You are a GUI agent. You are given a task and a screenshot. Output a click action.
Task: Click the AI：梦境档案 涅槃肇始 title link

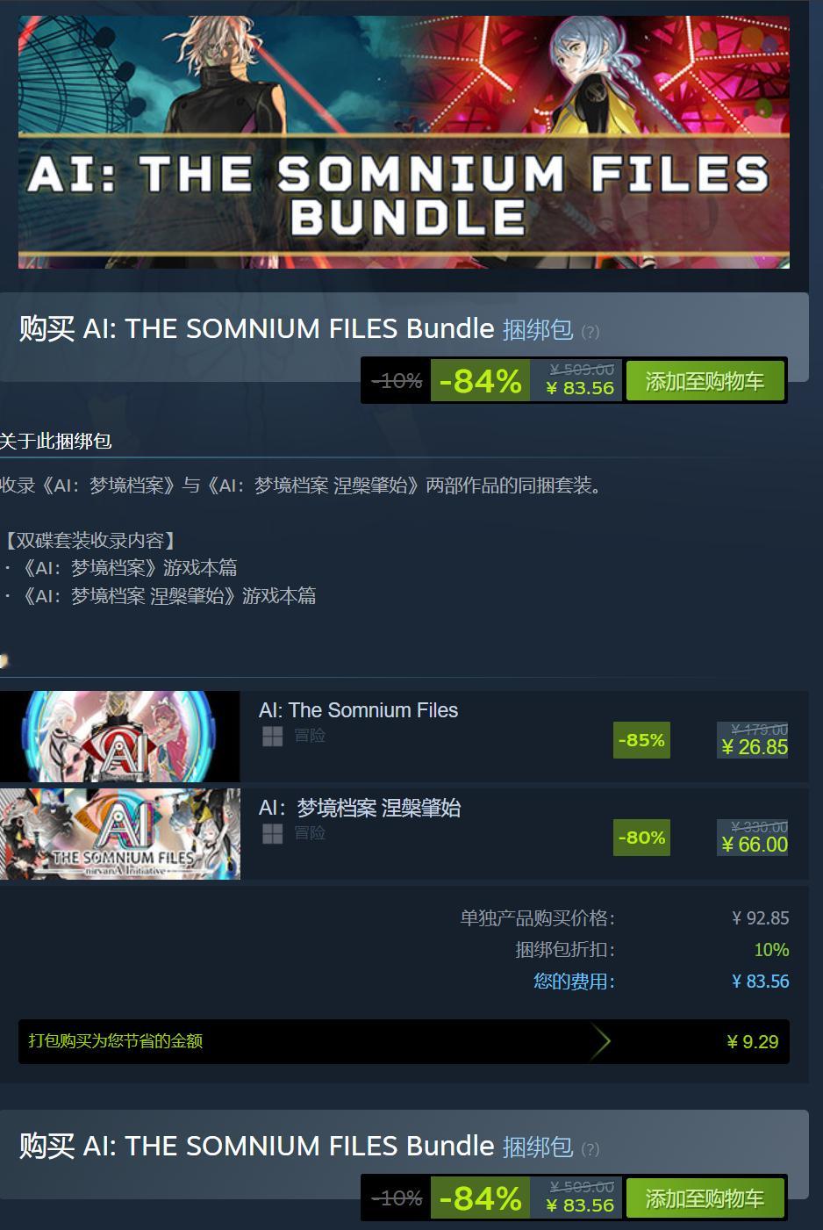[x=360, y=808]
